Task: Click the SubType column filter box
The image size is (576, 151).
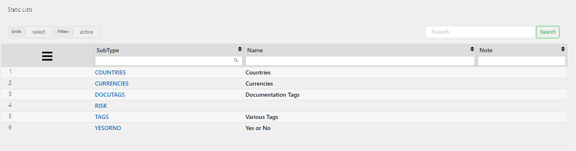Action: (169, 61)
